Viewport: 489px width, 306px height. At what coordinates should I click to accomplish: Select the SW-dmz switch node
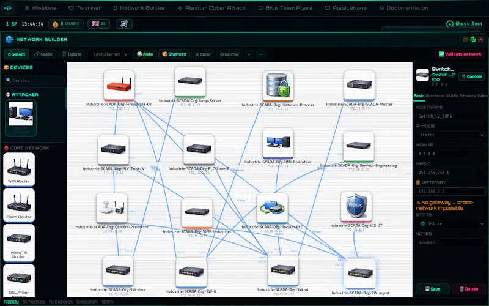(x=118, y=271)
